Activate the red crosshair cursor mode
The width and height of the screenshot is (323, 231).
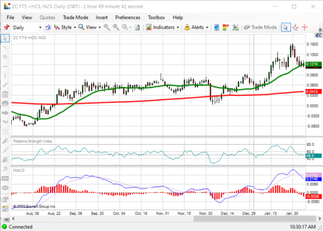pyautogui.click(x=305, y=27)
